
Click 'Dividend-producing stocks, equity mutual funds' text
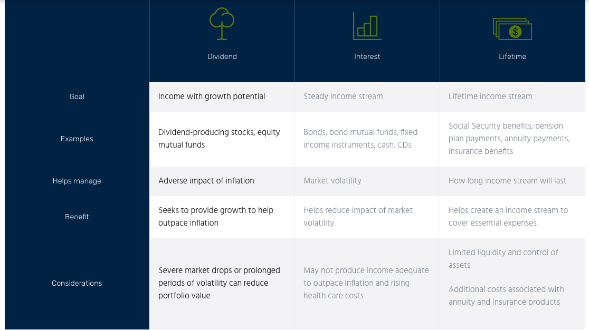(x=219, y=139)
